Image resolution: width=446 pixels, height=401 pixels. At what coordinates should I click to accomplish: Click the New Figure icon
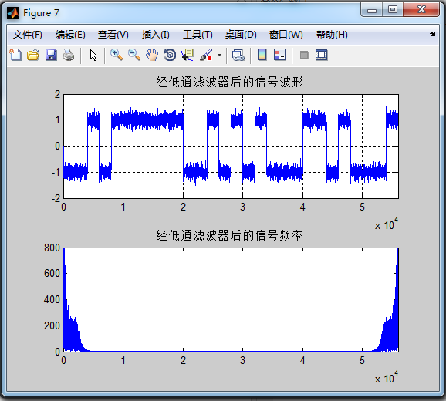[x=15, y=55]
